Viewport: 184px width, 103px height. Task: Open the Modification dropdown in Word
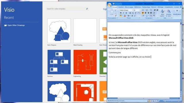point(177,13)
